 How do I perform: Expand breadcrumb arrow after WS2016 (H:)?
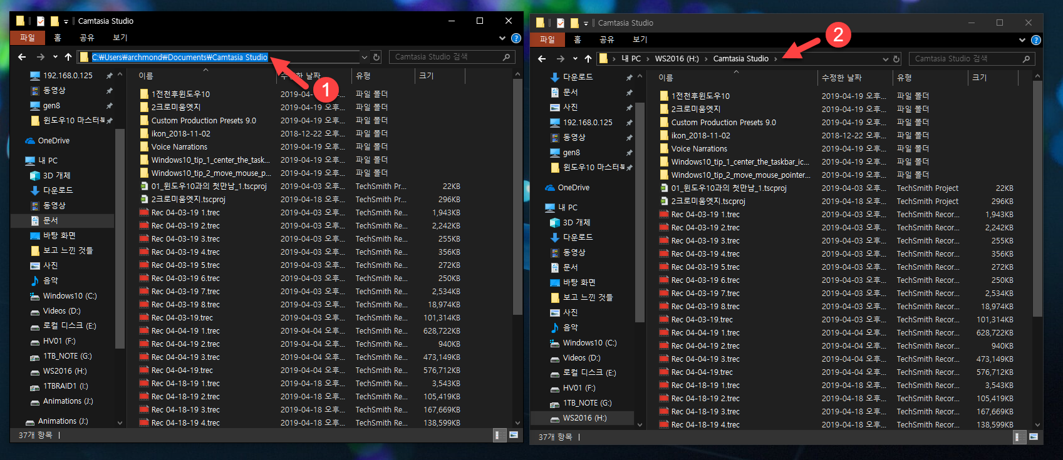pyautogui.click(x=706, y=59)
